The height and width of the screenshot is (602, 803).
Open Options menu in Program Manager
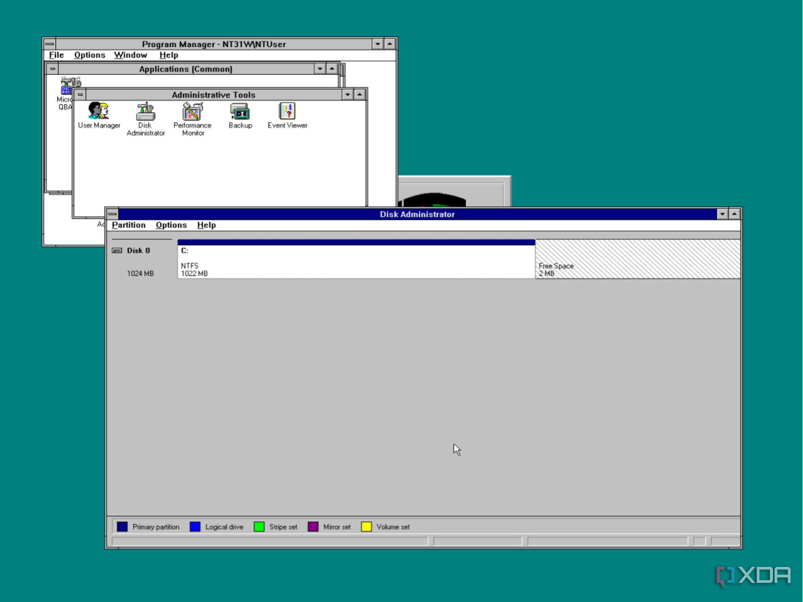[90, 55]
